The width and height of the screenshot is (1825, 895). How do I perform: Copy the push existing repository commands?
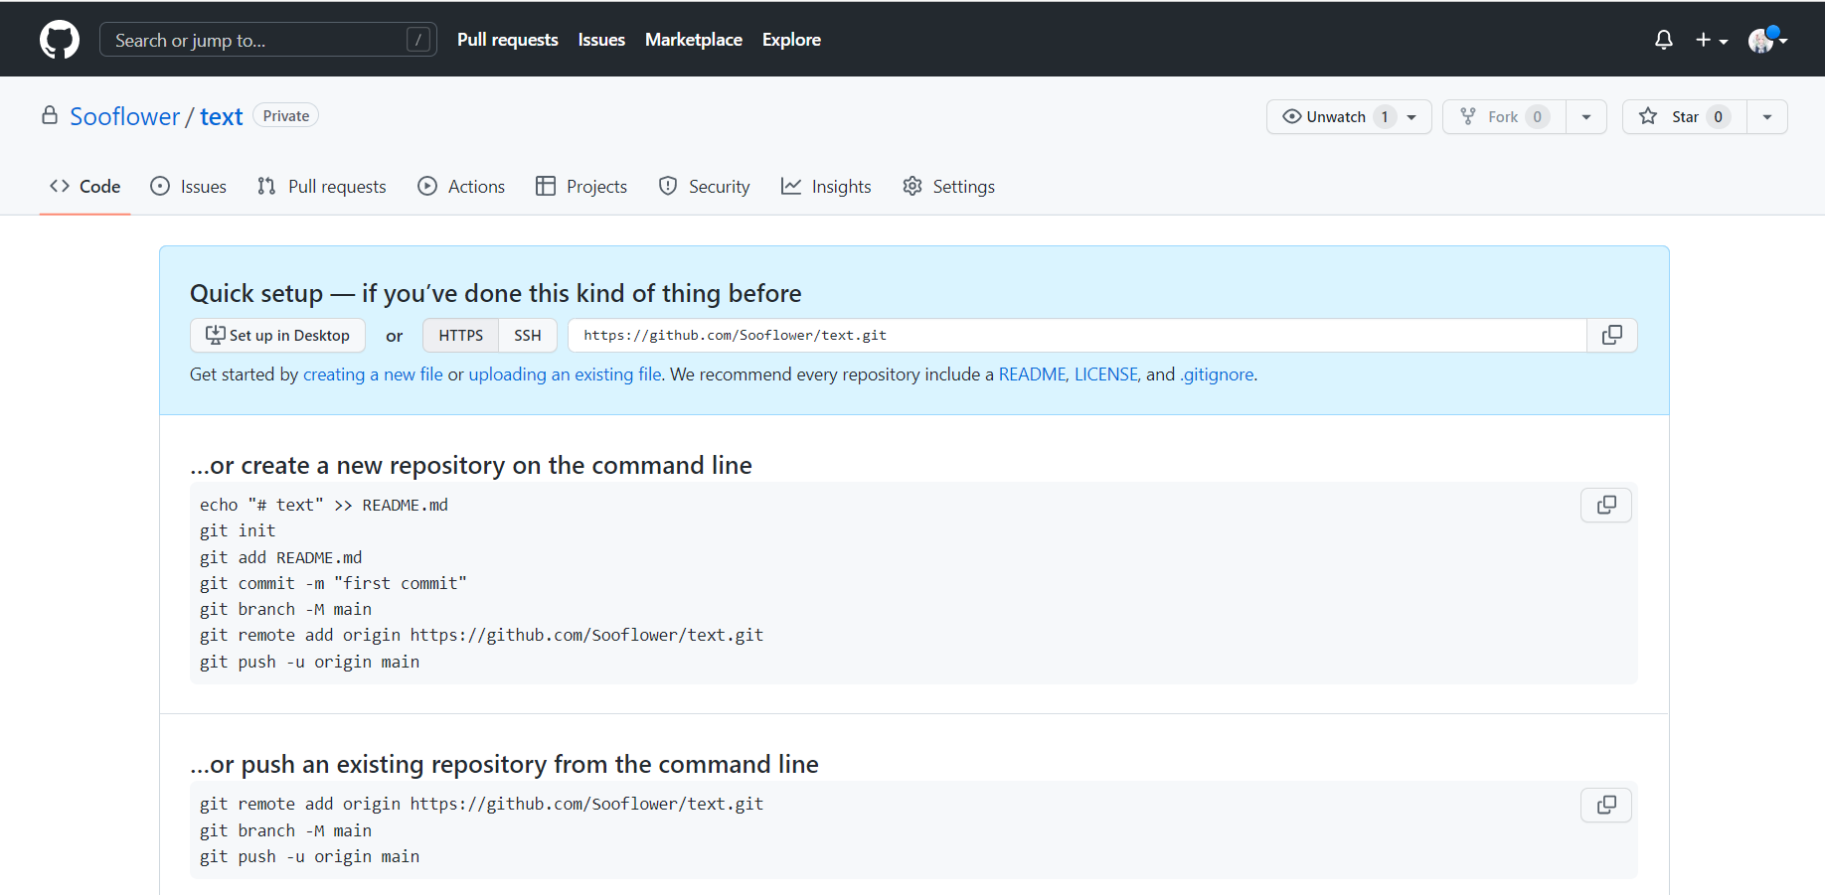[x=1605, y=805]
